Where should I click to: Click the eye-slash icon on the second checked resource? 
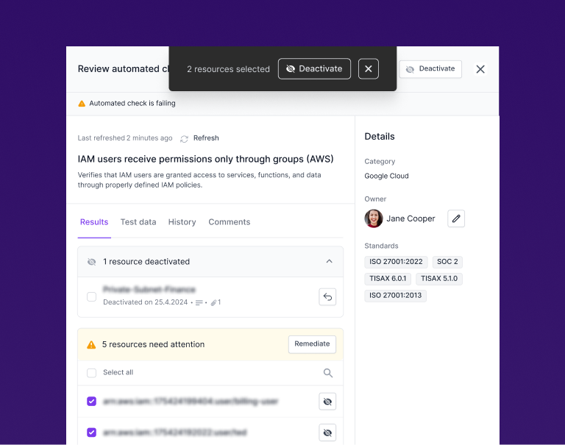(x=327, y=432)
